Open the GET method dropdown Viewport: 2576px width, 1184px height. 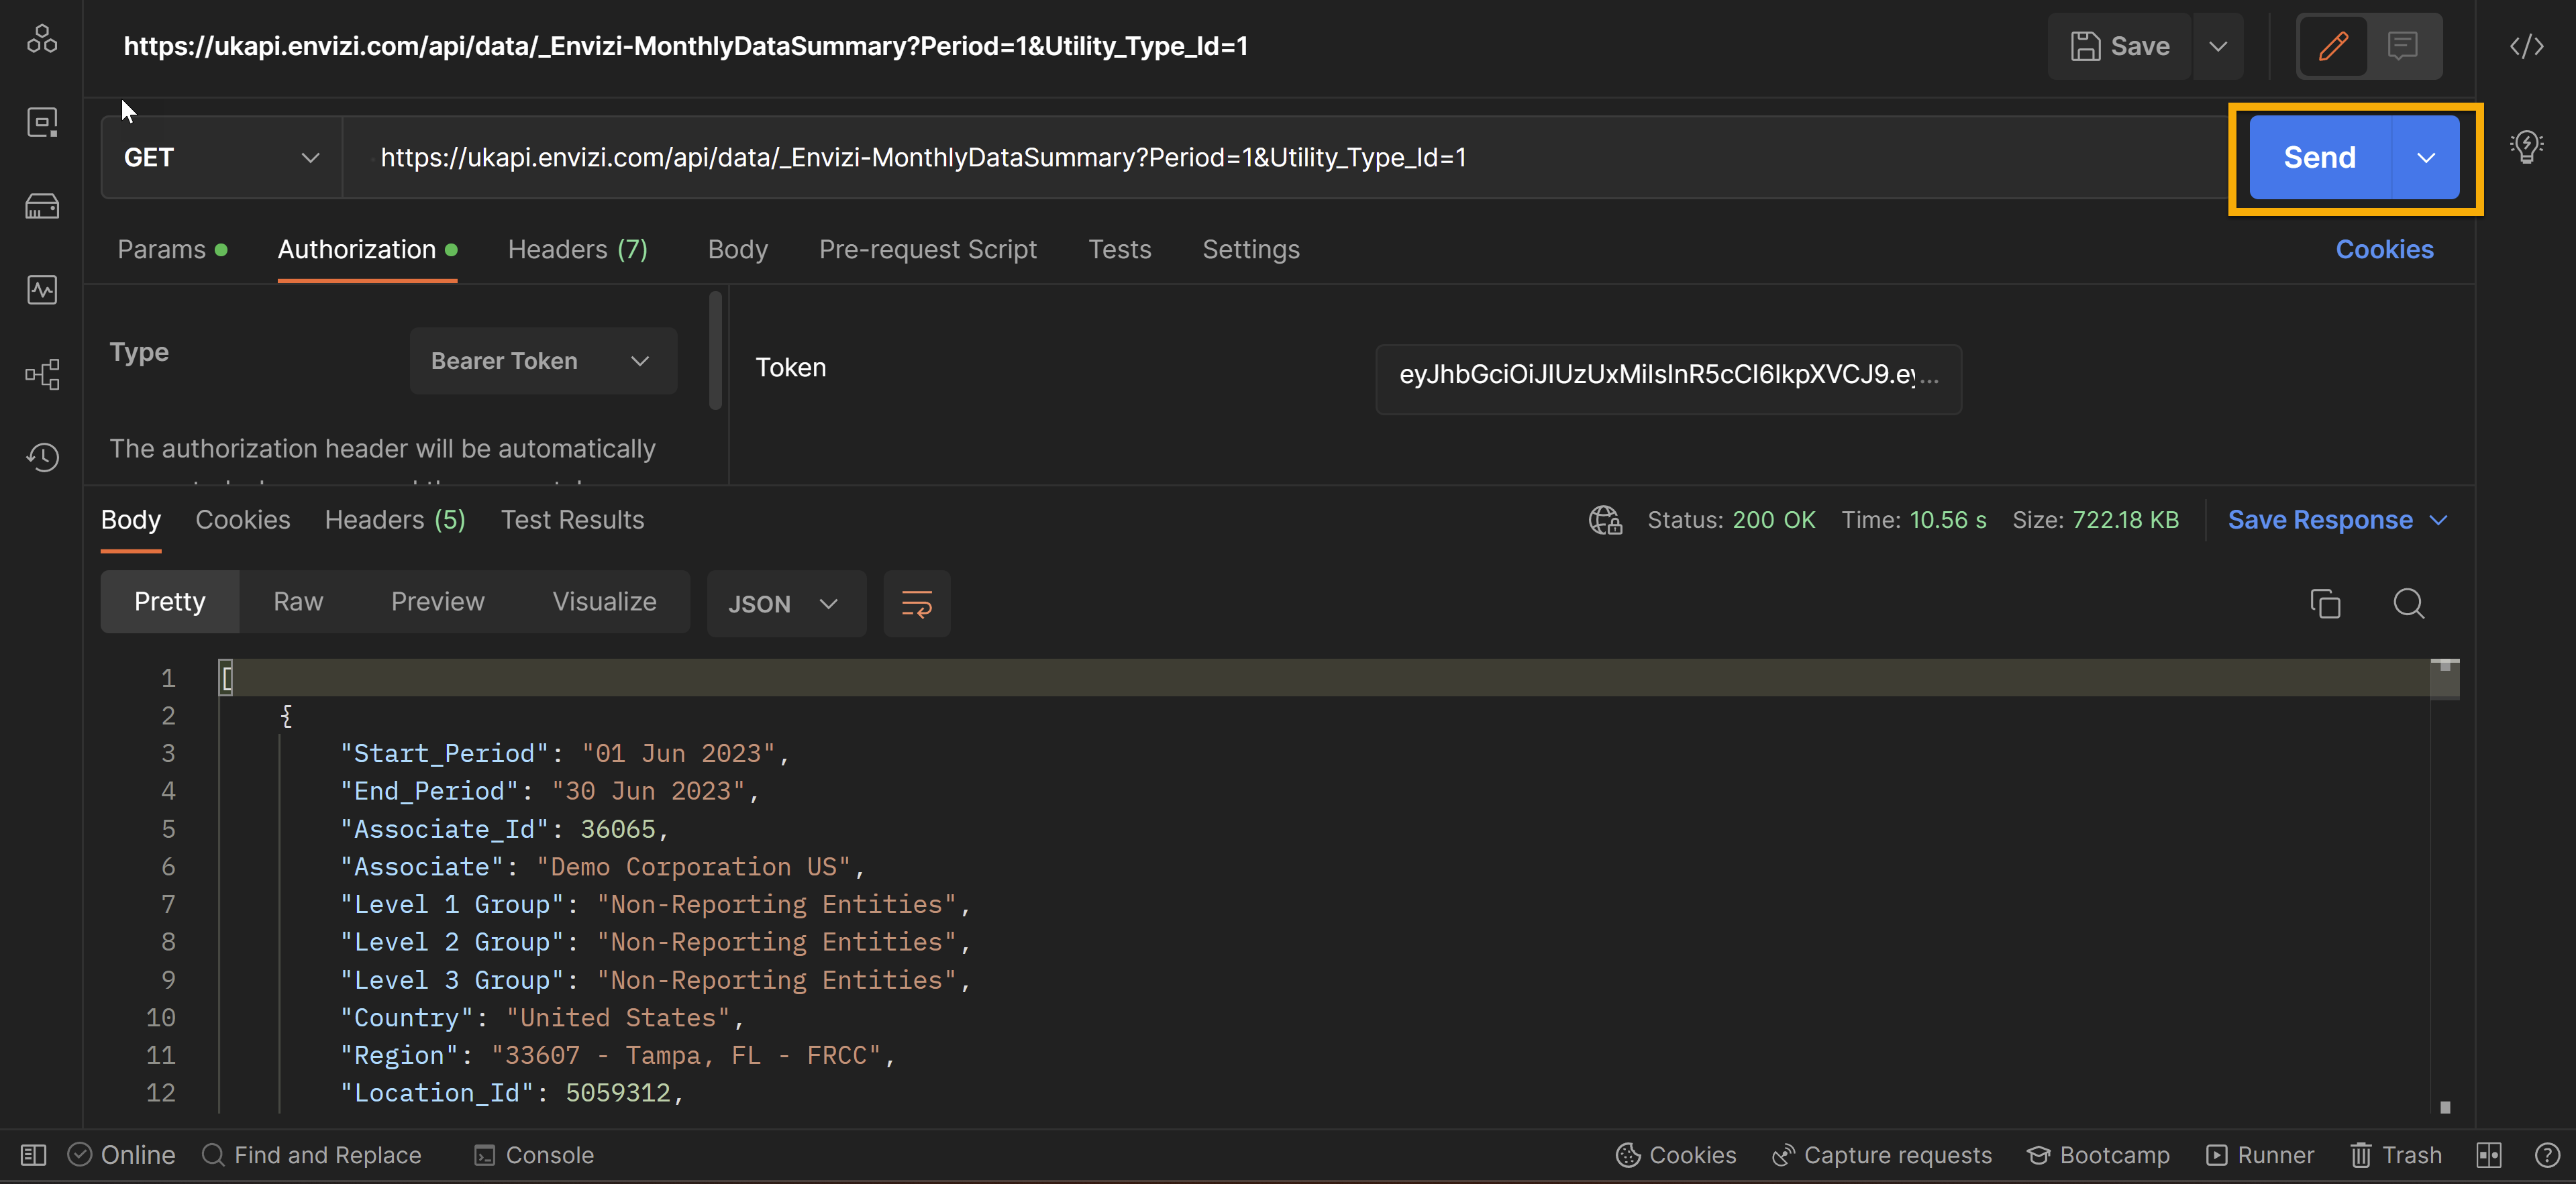[221, 157]
